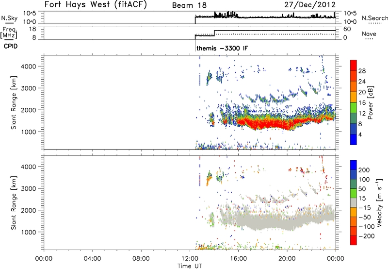Click the Velocity panel 'Slant Range [km]' label
The image size is (388, 269).
tap(14, 203)
